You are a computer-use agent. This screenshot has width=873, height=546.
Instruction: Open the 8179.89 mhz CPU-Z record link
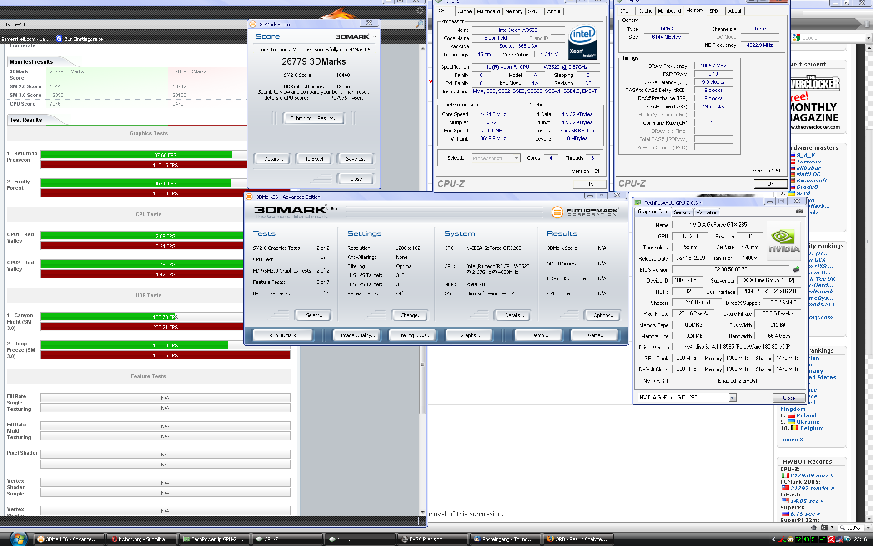pos(812,475)
